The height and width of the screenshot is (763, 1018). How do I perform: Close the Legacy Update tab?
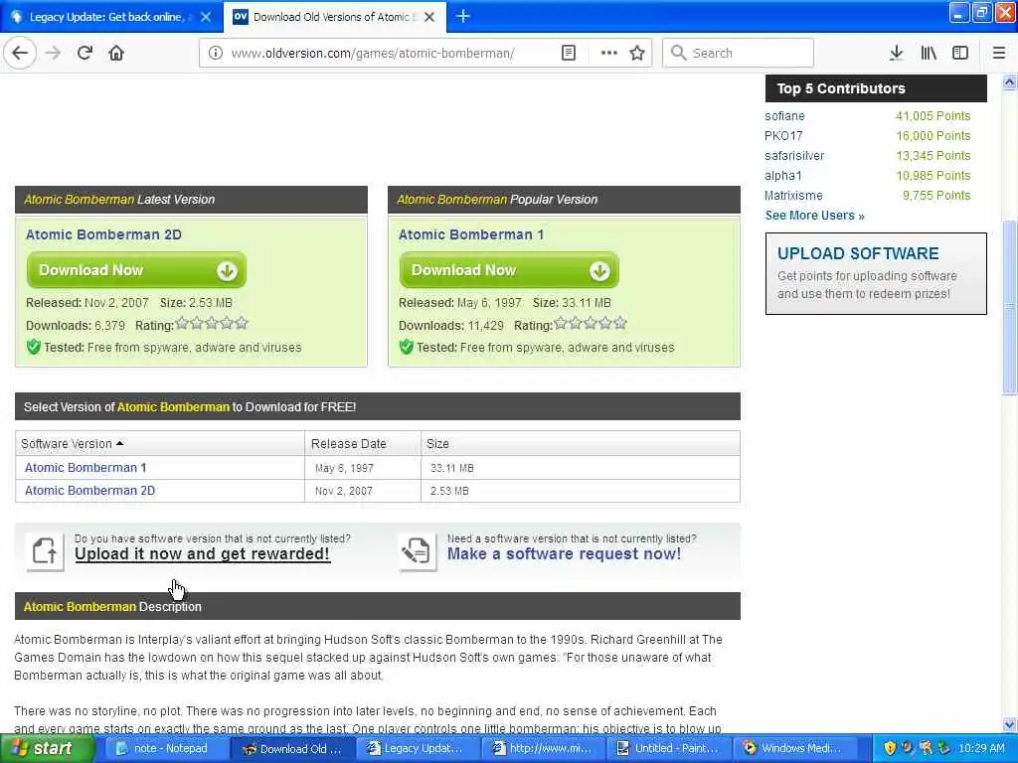pyautogui.click(x=206, y=17)
